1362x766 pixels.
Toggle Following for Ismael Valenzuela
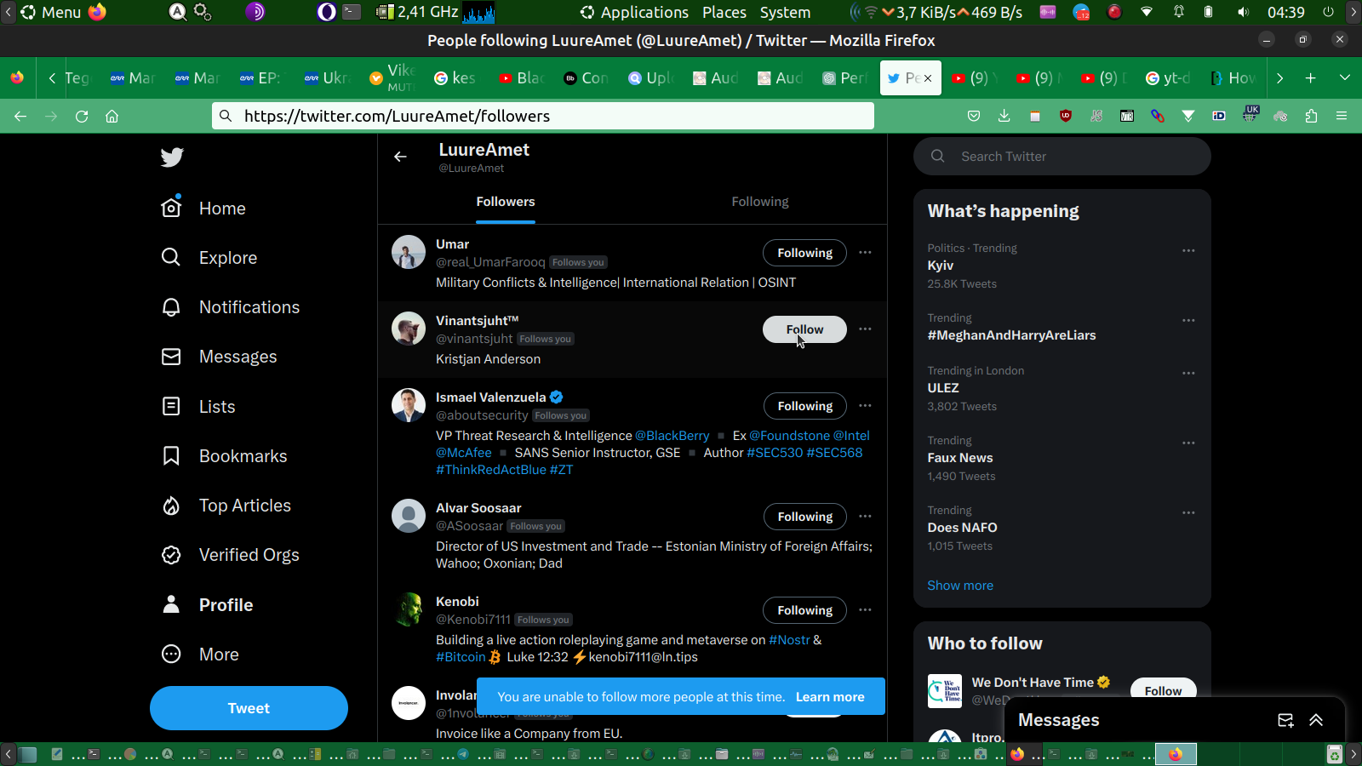pyautogui.click(x=804, y=406)
